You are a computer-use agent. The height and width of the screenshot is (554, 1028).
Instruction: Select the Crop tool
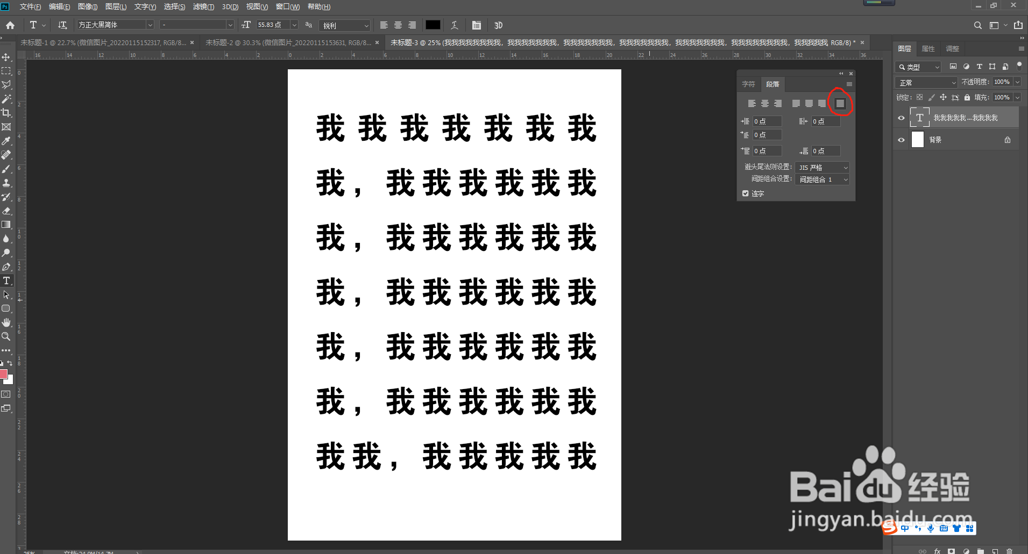6,113
